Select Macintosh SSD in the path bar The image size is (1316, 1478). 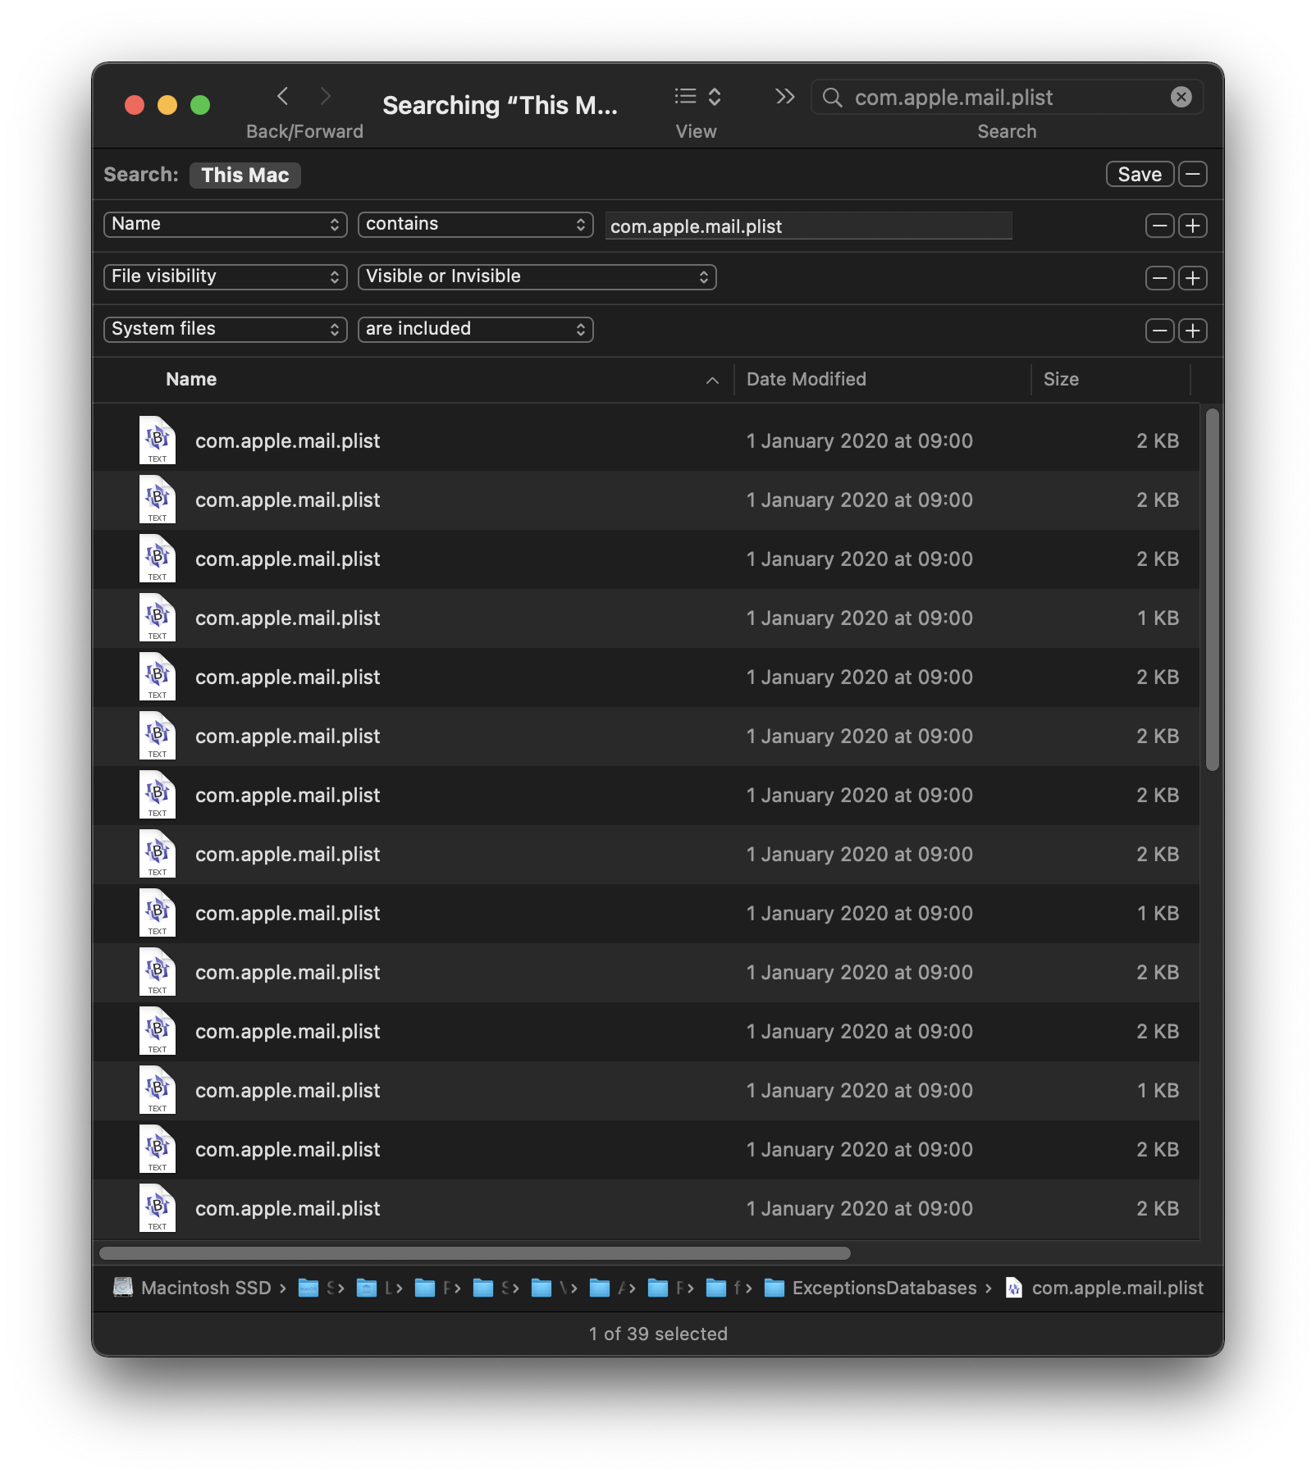[x=194, y=1288]
